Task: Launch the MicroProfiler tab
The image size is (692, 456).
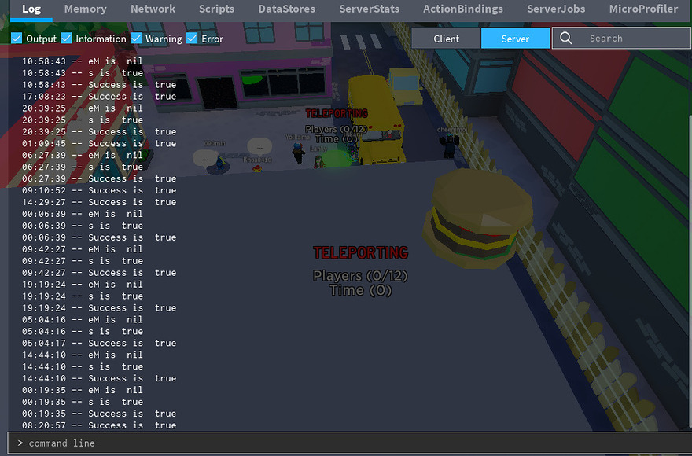Action: click(643, 9)
